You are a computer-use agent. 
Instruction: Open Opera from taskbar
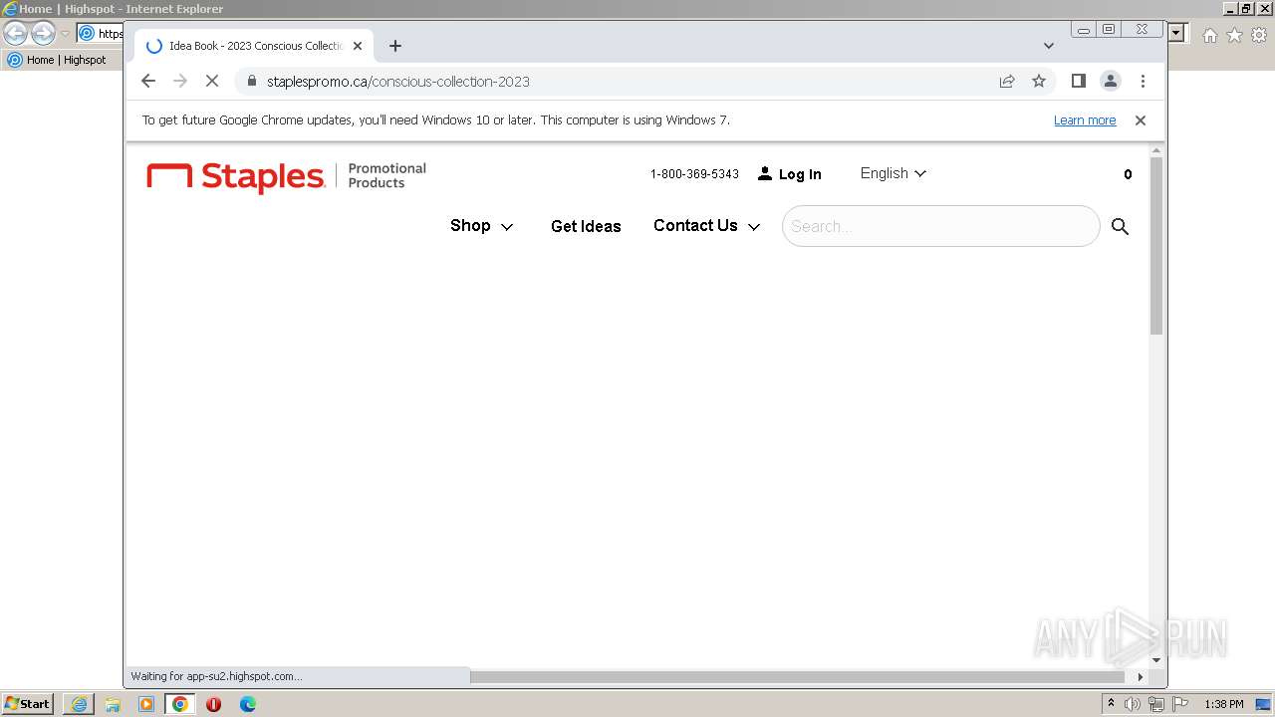point(213,704)
